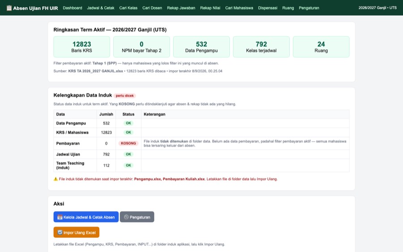Open Cari Kelas in the navbar
Image resolution: width=403 pixels, height=252 pixels.
coord(128,8)
